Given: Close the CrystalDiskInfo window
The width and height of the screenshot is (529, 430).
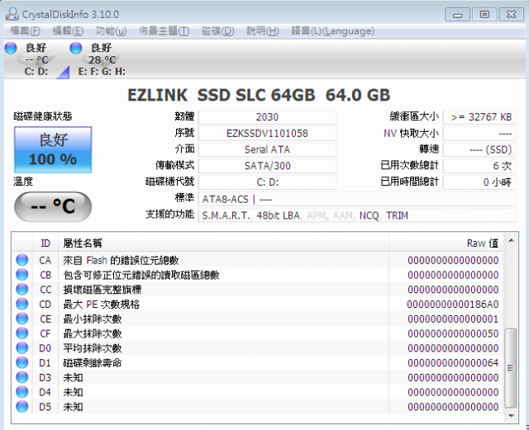Looking at the screenshot, I should click(512, 15).
